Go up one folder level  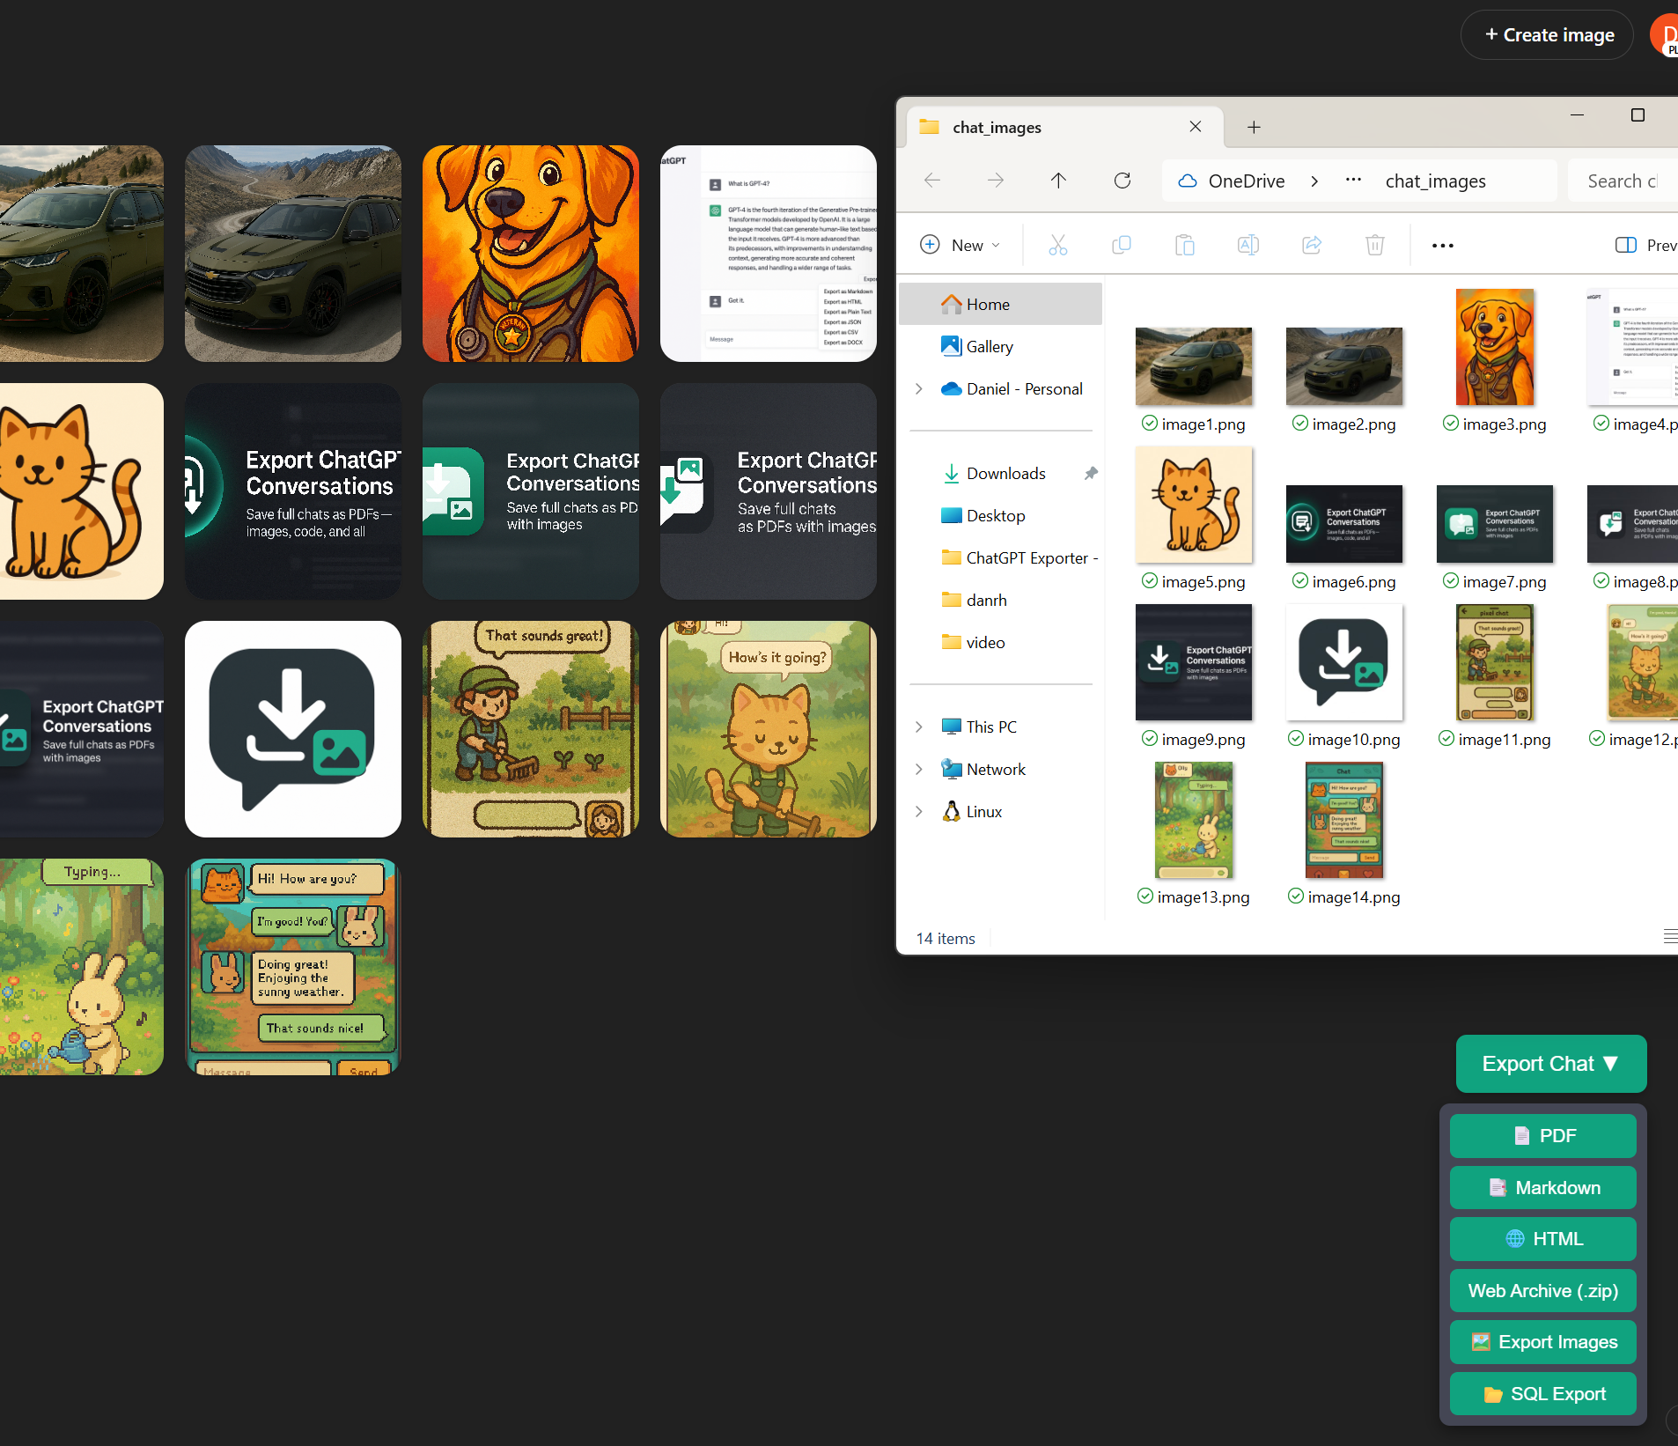(1058, 181)
